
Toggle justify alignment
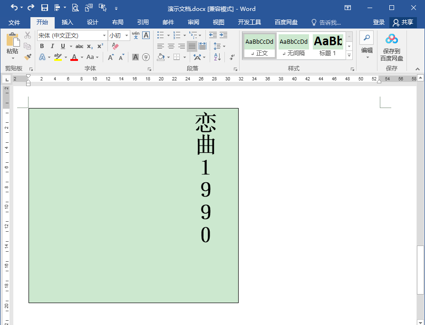(x=192, y=46)
